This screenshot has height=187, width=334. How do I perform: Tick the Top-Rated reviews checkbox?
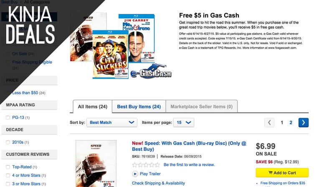(8, 167)
